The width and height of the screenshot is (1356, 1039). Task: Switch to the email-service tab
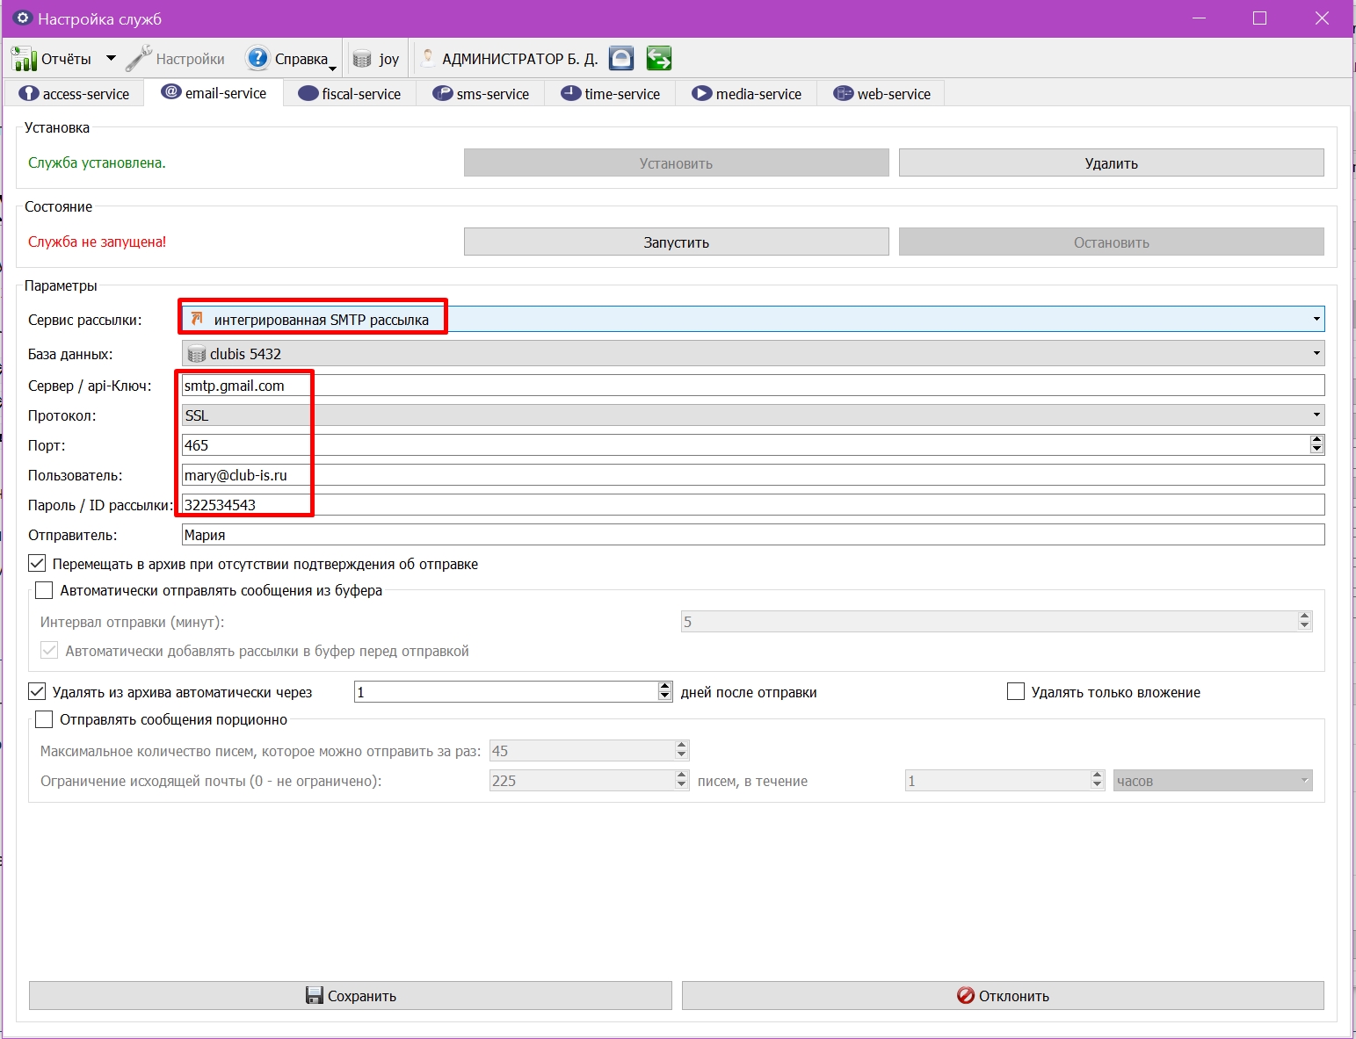[x=215, y=93]
